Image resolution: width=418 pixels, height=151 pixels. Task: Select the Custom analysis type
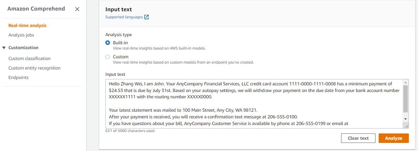108,57
